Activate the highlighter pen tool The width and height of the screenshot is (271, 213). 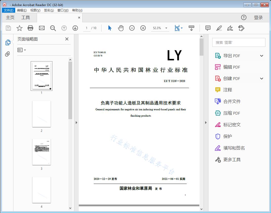pyautogui.click(x=219, y=28)
